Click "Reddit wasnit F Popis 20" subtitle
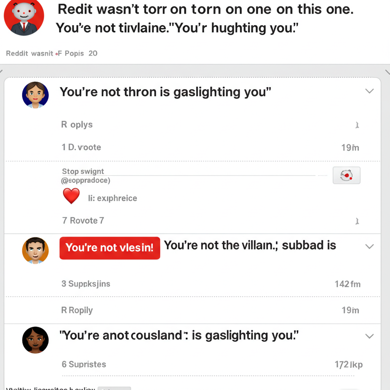The image size is (390, 390). (52, 53)
